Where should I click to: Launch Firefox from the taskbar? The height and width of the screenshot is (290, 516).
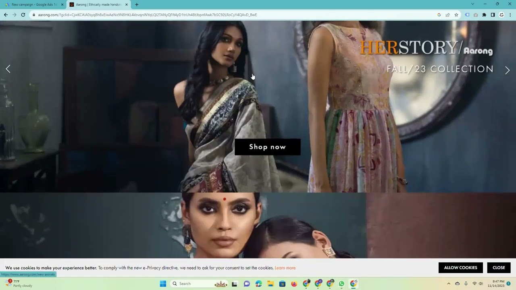pyautogui.click(x=294, y=284)
